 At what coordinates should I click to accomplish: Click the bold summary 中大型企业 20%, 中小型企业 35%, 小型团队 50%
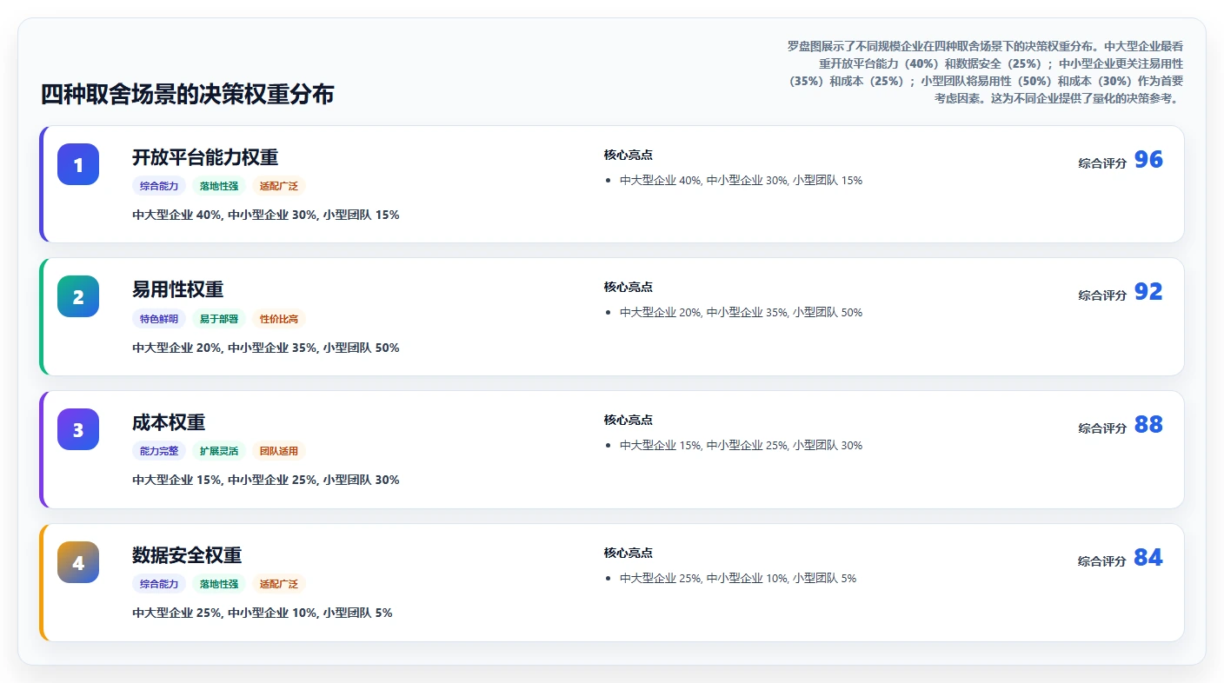[x=266, y=348]
